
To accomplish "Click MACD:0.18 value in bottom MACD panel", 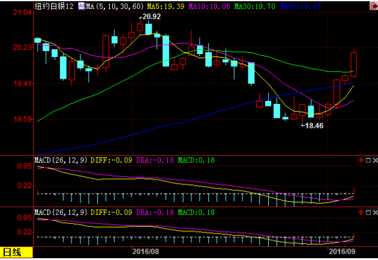I will tap(196, 212).
